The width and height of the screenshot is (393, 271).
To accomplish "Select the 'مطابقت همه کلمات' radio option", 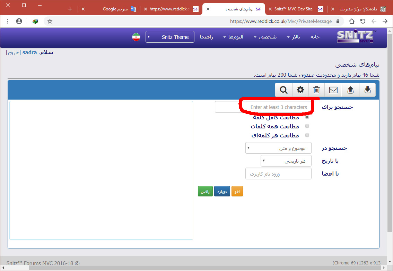I will (307, 126).
